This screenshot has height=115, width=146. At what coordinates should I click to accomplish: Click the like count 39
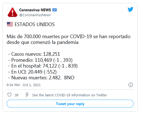[x=16, y=95]
